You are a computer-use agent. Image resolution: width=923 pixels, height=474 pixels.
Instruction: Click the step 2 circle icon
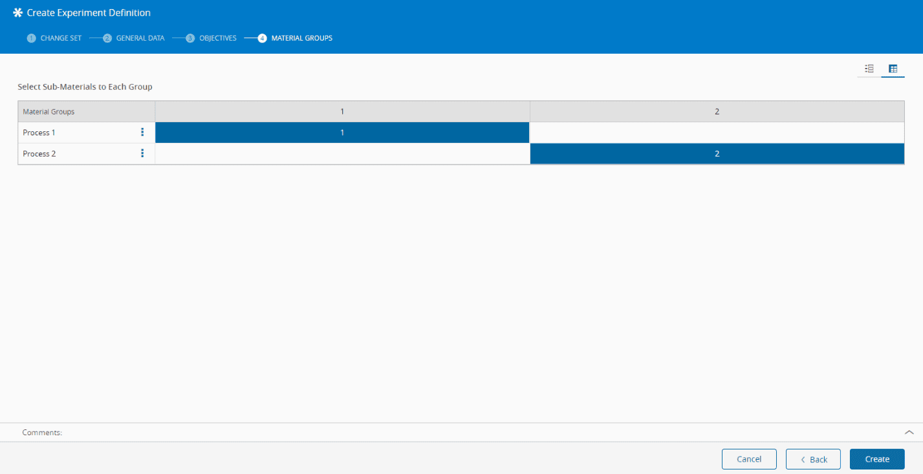(107, 38)
